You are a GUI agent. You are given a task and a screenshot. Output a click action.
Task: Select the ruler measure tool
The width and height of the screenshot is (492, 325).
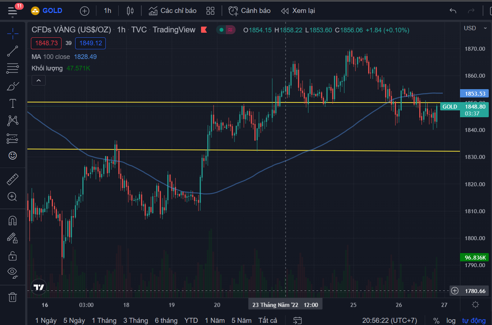[x=13, y=179]
